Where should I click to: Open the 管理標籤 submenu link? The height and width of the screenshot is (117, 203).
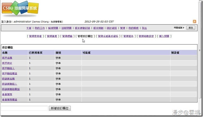pyautogui.click(x=67, y=36)
